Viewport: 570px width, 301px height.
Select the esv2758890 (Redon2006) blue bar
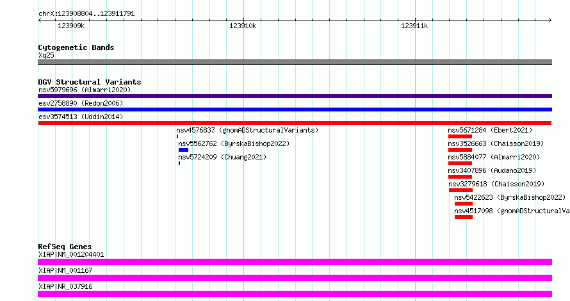point(295,110)
